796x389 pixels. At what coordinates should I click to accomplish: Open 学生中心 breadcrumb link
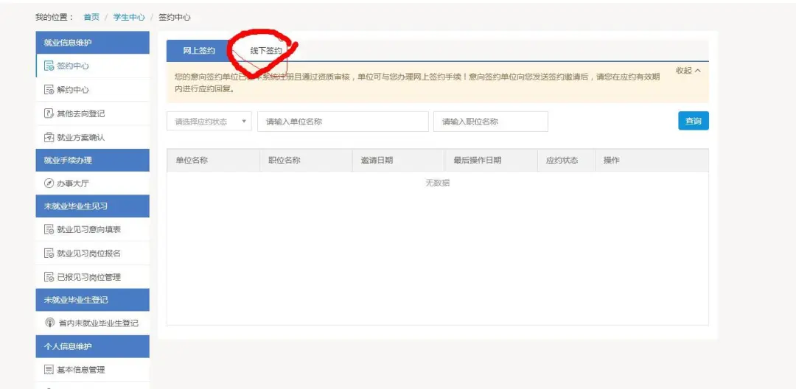[129, 17]
